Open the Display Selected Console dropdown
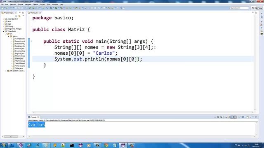The image size is (264, 148). click(245, 117)
